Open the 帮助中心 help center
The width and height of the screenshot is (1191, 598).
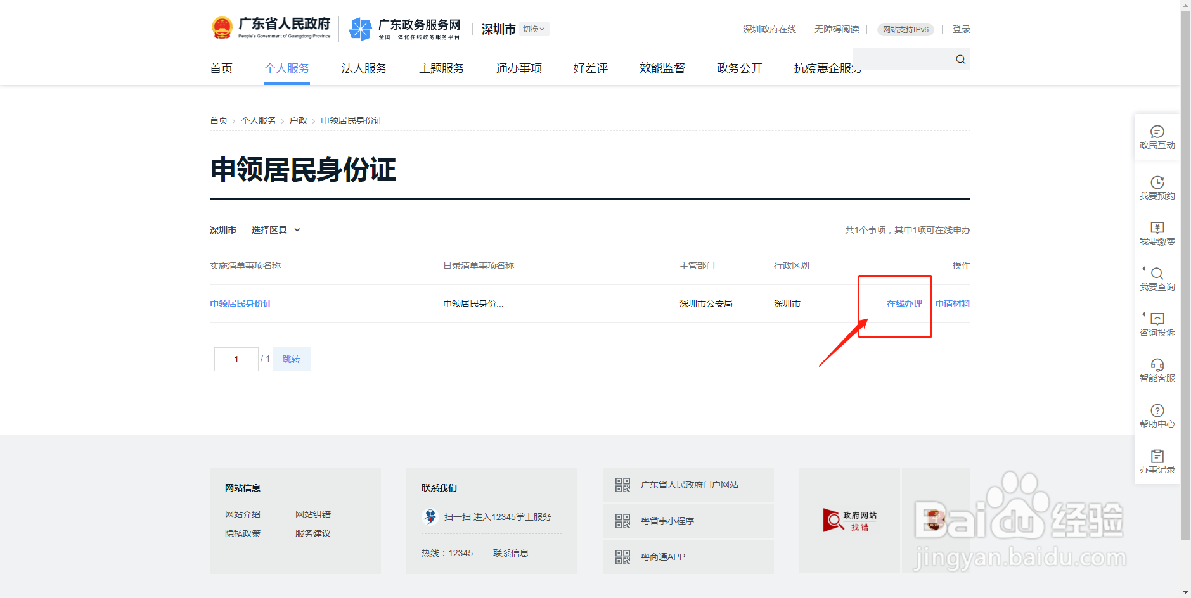click(x=1157, y=415)
